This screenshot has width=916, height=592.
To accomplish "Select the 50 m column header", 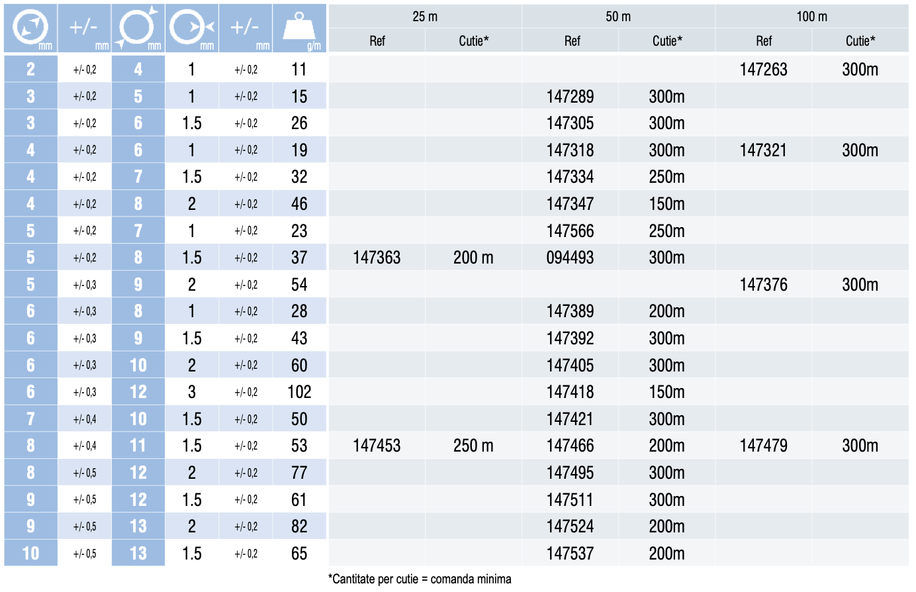I will (x=618, y=17).
